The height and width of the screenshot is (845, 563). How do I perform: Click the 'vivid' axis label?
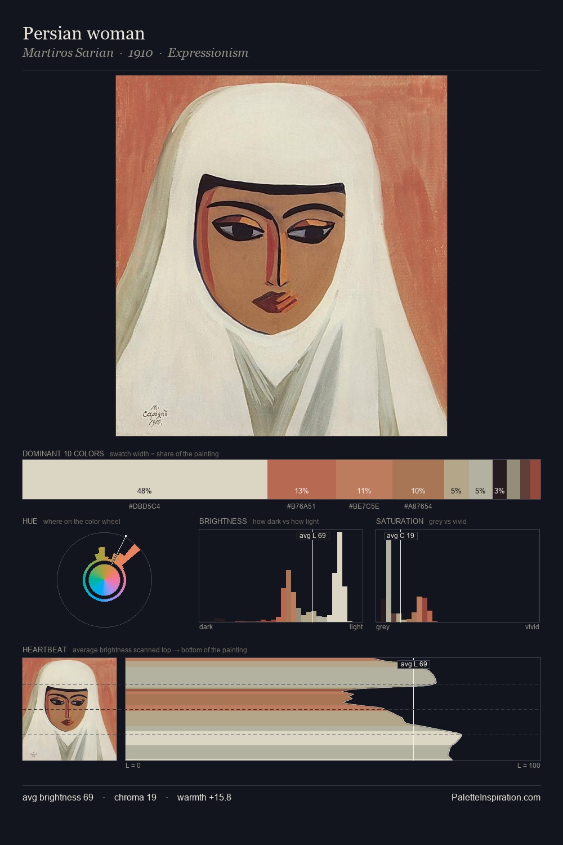click(532, 627)
